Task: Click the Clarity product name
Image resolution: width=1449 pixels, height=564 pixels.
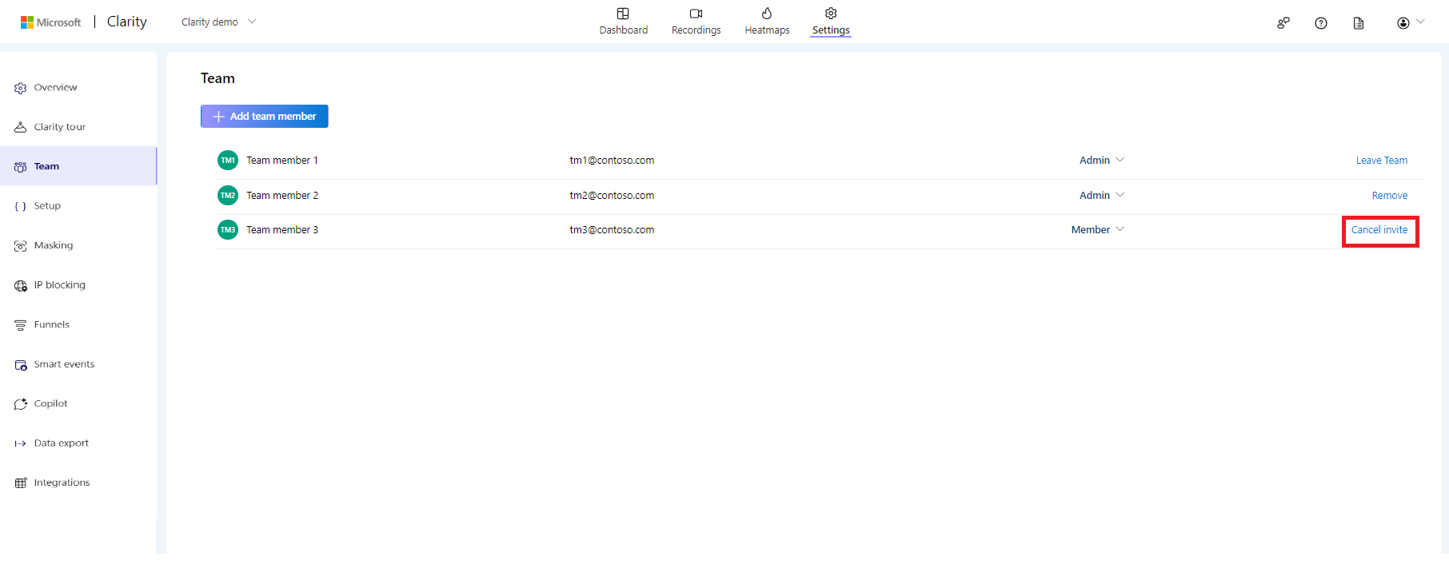Action: (127, 22)
